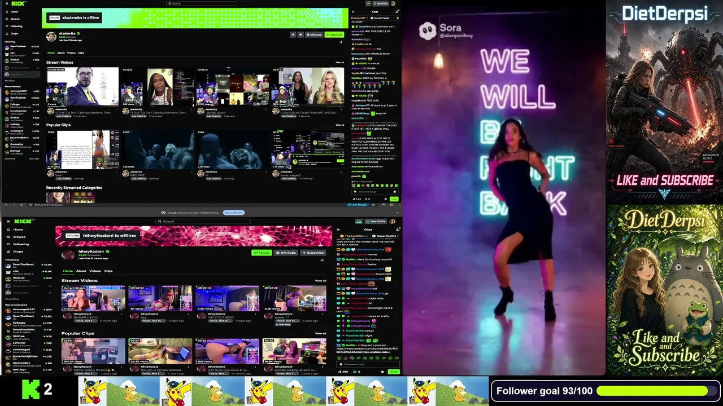Click heart follow icon on akademiks channel
The height and width of the screenshot is (406, 723).
tap(300, 34)
